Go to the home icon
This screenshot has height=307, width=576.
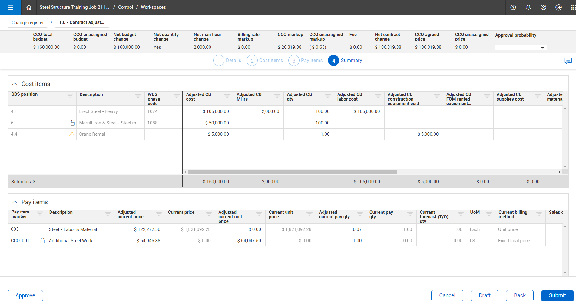[29, 7]
